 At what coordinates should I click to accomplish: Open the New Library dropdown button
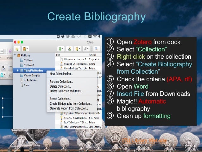click(x=25, y=49)
